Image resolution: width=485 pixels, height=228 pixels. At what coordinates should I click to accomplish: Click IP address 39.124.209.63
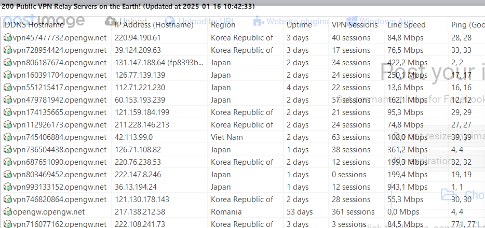tap(138, 50)
